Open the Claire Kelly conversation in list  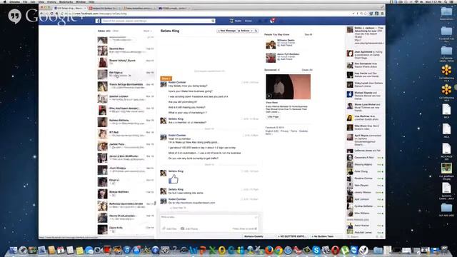(126, 229)
